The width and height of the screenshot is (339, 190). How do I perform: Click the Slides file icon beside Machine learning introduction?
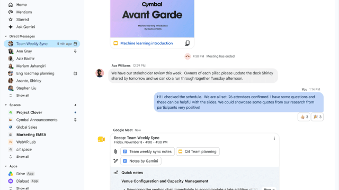coord(115,43)
